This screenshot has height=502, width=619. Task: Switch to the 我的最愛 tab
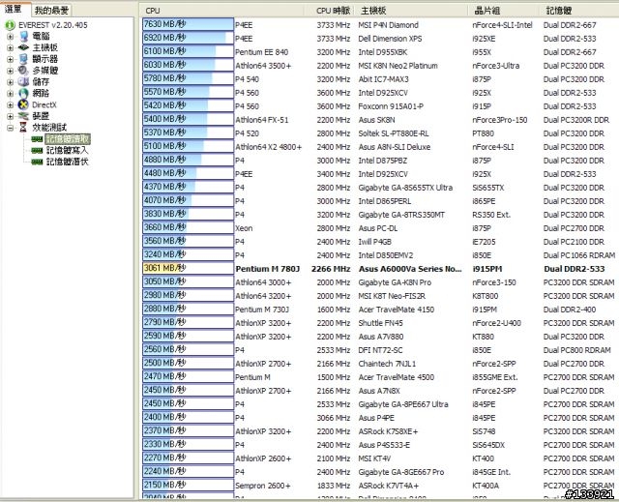pos(51,11)
